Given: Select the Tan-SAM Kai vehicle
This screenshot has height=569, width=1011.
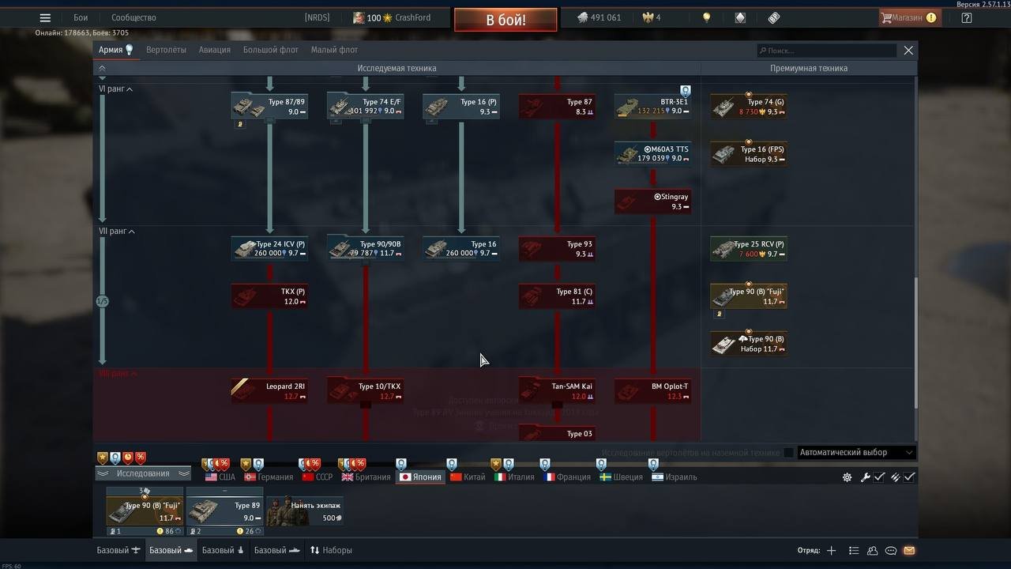Looking at the screenshot, I should (557, 391).
